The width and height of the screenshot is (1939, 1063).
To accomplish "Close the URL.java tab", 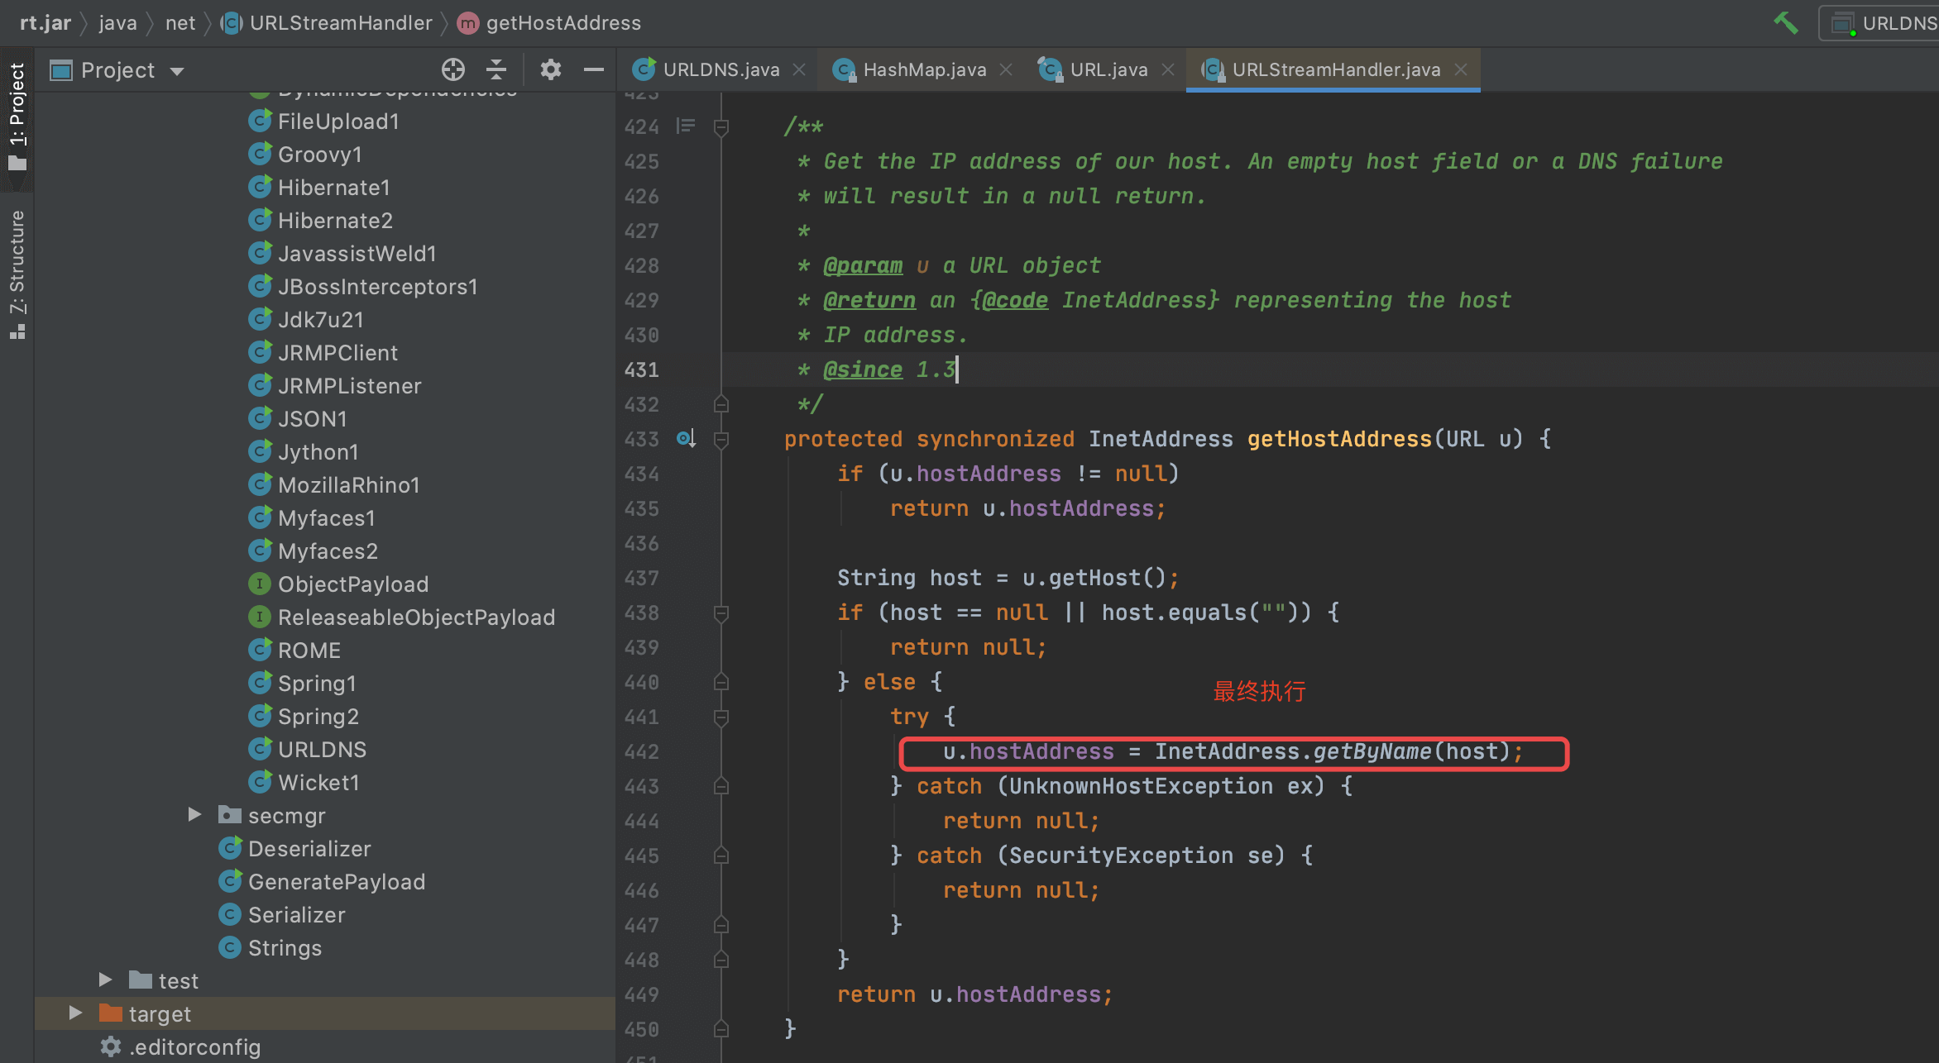I will click(x=1168, y=69).
